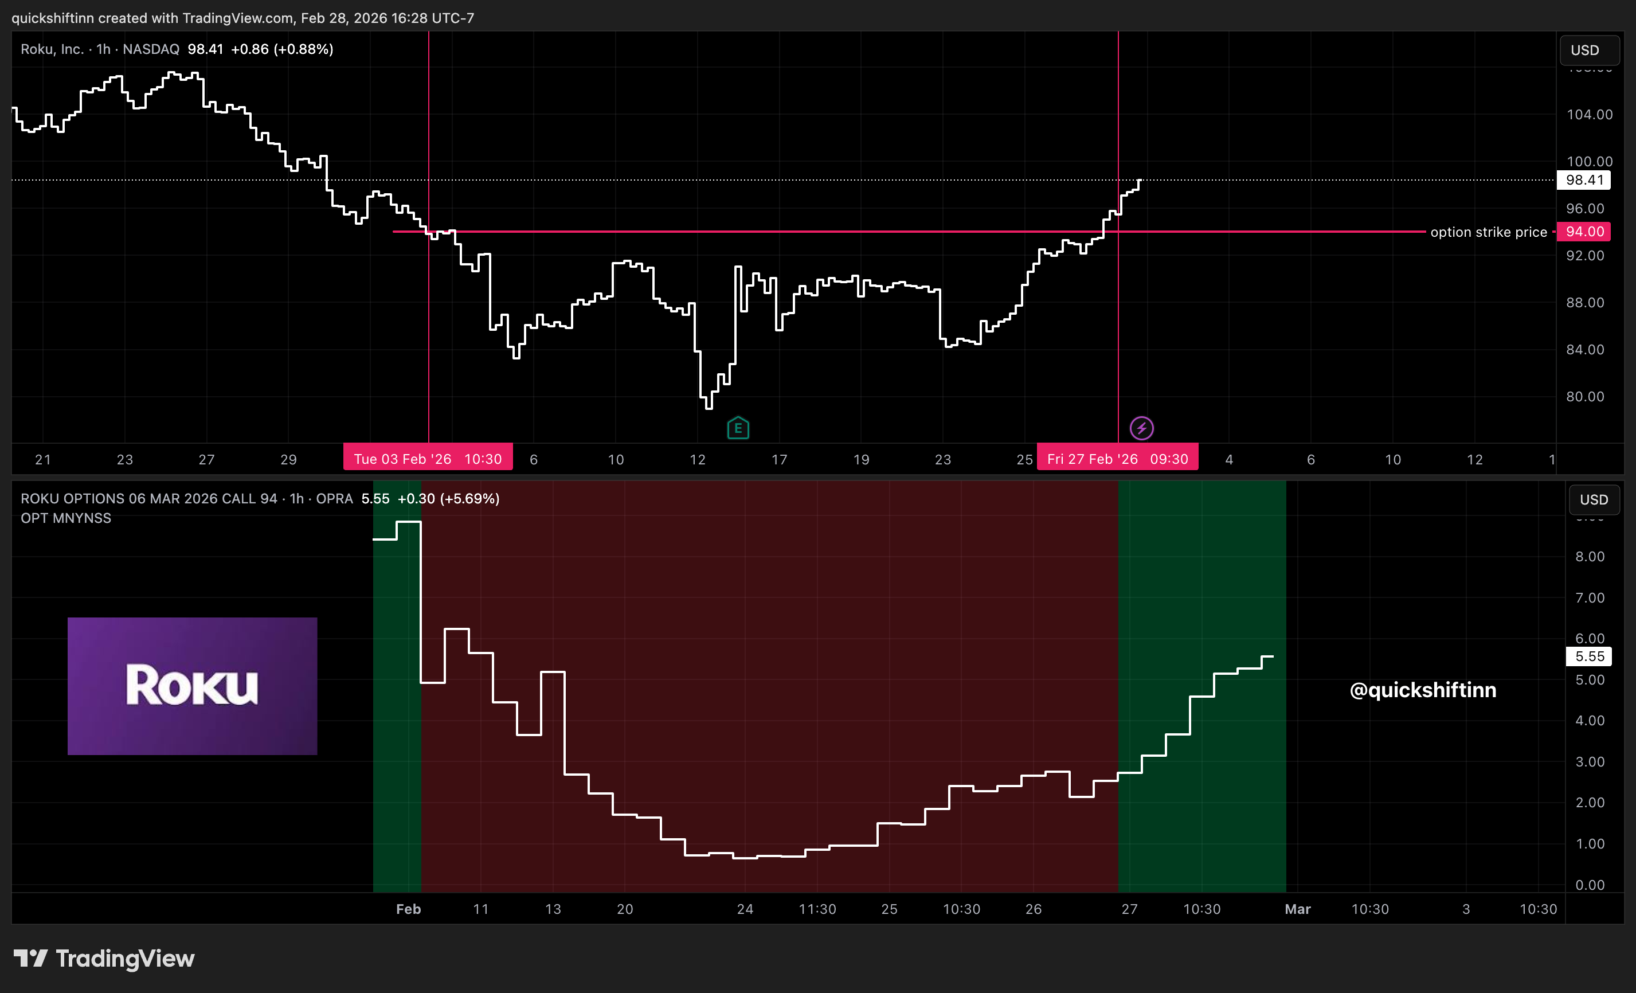Click the 'option strike price' line label

pyautogui.click(x=1488, y=232)
